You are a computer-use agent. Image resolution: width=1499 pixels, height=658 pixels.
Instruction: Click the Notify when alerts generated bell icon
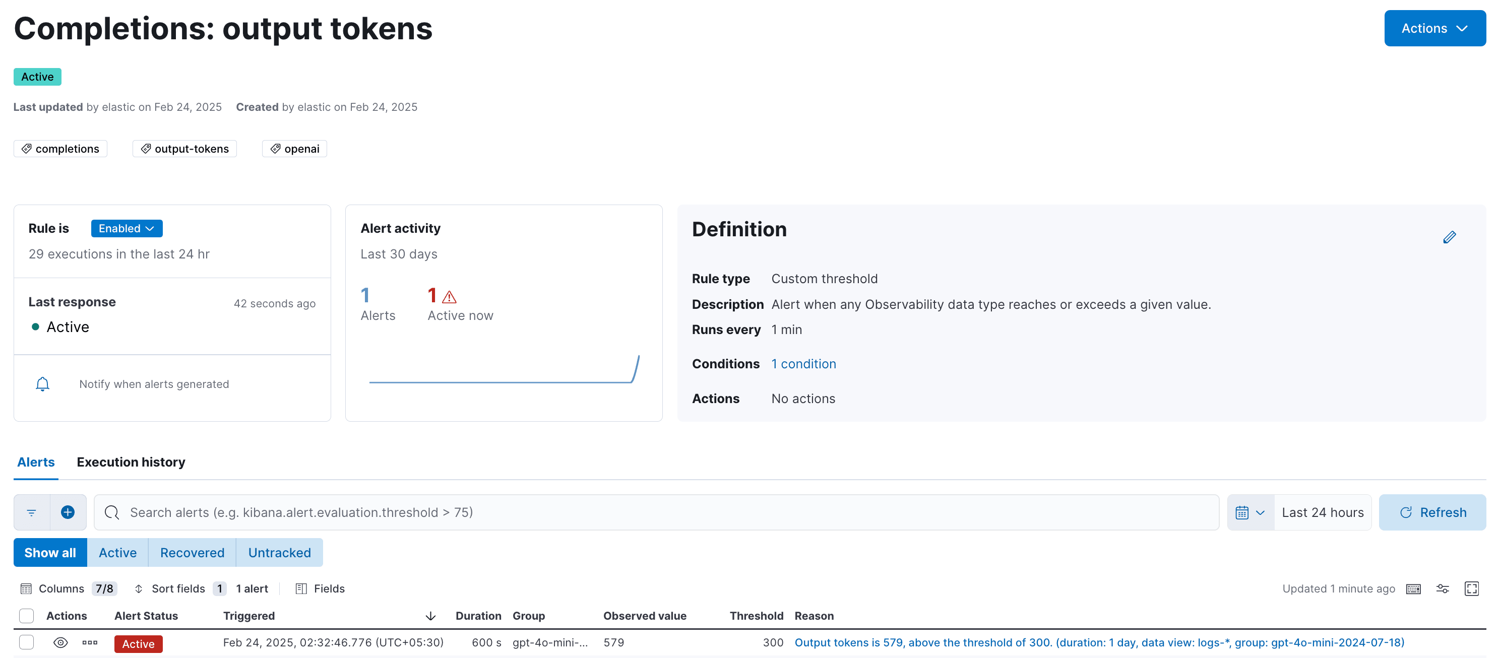coord(42,384)
